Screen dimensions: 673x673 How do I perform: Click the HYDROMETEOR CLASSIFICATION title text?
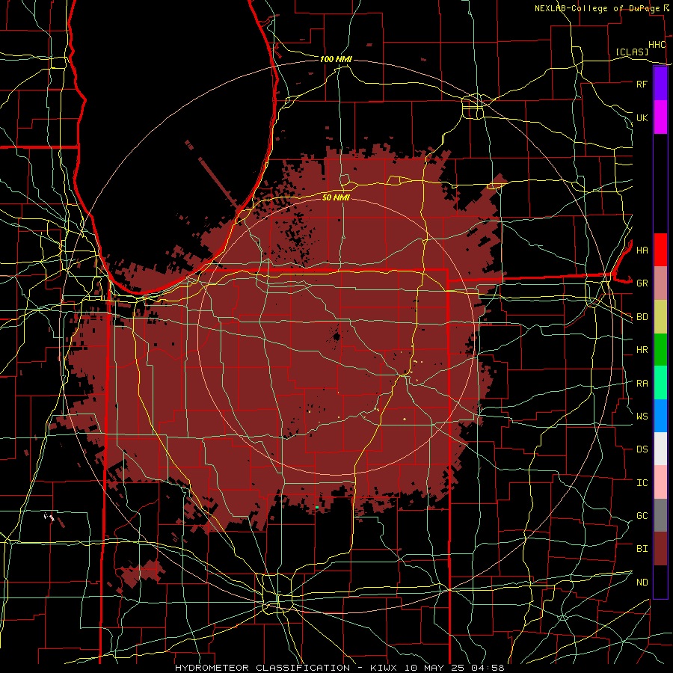tap(262, 668)
